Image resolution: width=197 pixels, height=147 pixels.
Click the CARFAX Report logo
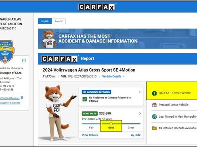coord(59,59)
